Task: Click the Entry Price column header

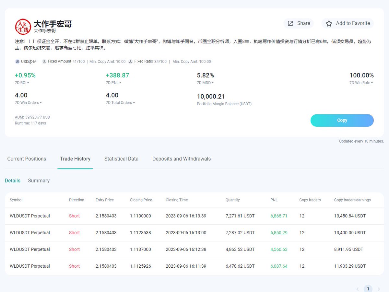Action: point(105,200)
